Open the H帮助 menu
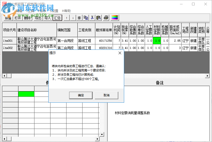This screenshot has height=142, width=212. pyautogui.click(x=66, y=11)
